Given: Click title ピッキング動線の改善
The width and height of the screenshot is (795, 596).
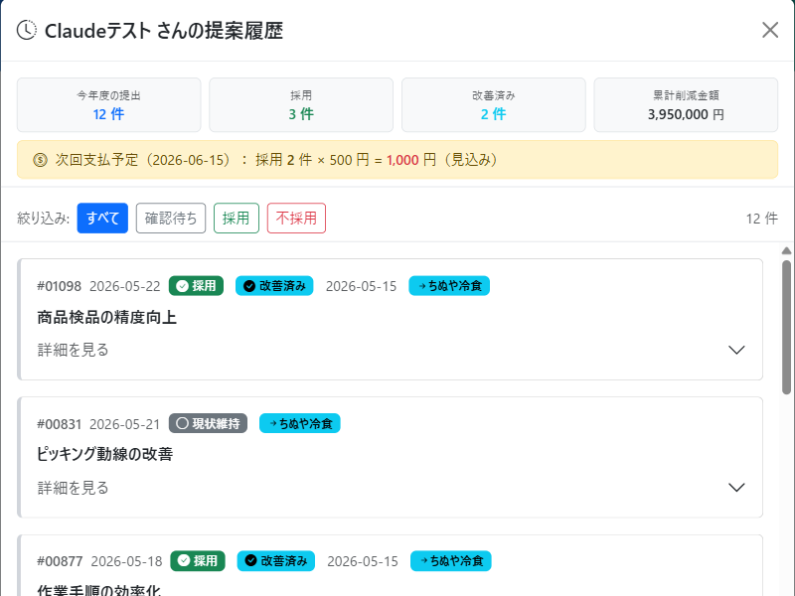Looking at the screenshot, I should [105, 454].
